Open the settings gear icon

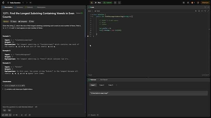click(188, 3)
